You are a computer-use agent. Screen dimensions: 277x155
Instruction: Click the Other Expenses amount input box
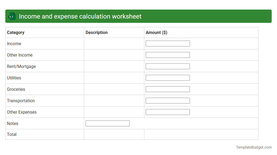pos(168,112)
